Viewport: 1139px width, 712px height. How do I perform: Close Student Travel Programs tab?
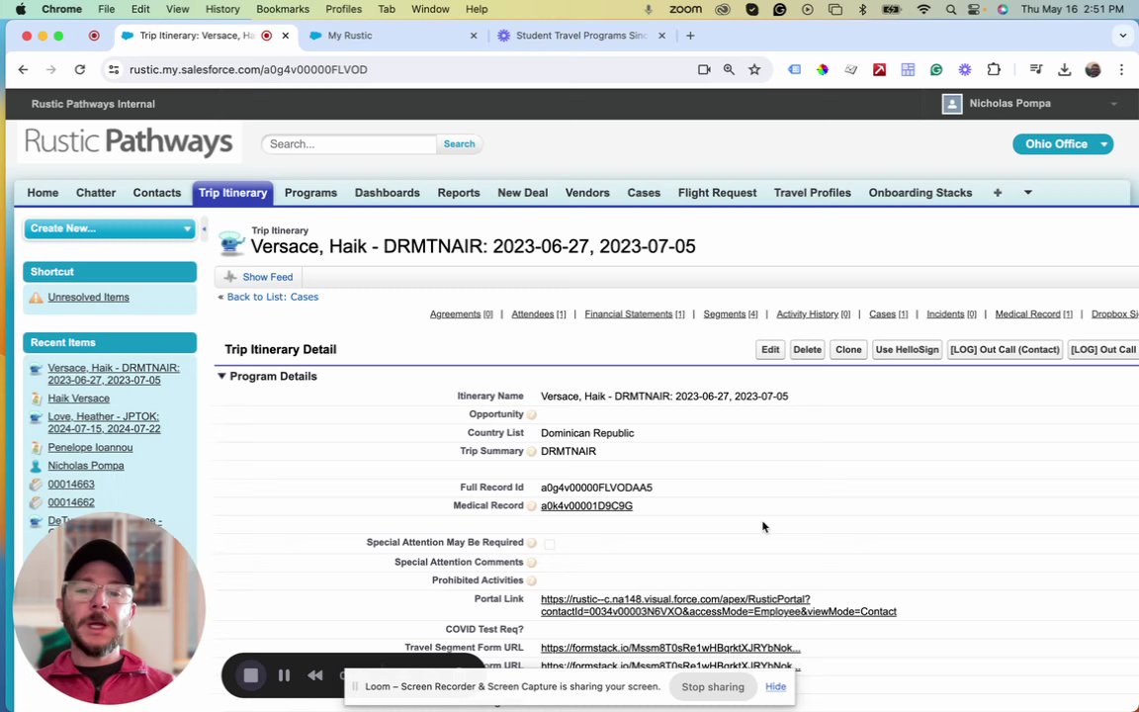661,36
